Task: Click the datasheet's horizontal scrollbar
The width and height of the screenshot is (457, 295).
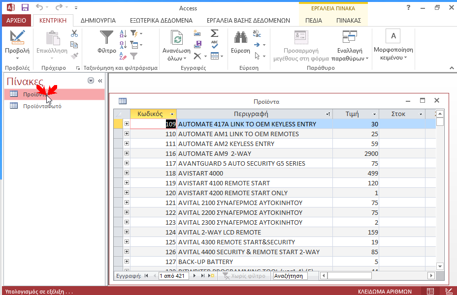Action: [377, 275]
